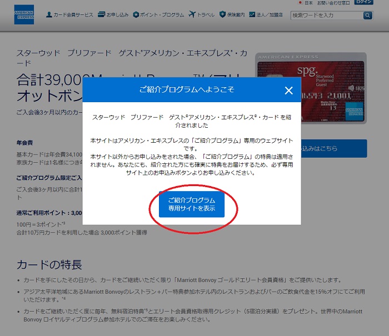Click the カードの特長 heading
Image resolution: width=389 pixels, height=336 pixels.
[49, 264]
